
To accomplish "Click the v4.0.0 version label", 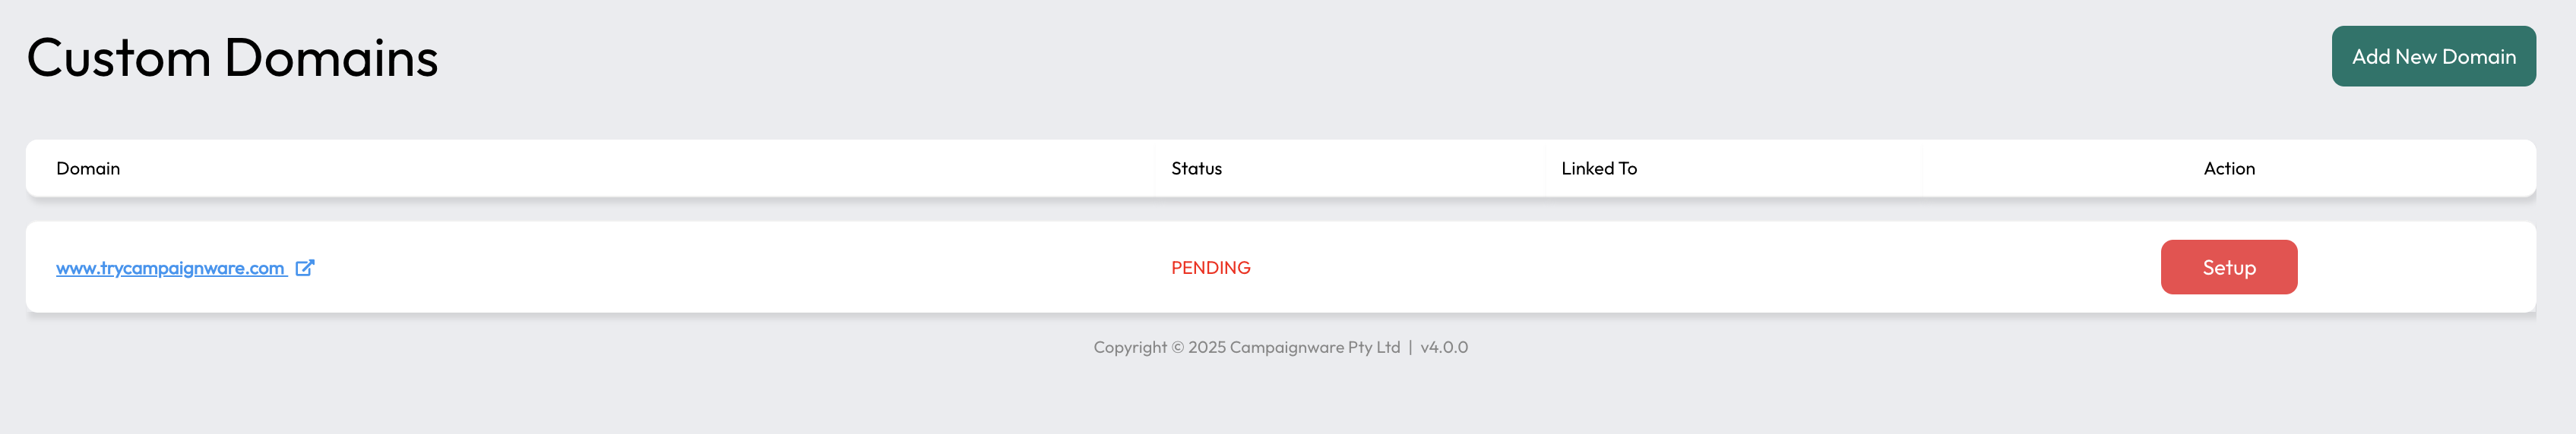I will click(x=1444, y=348).
